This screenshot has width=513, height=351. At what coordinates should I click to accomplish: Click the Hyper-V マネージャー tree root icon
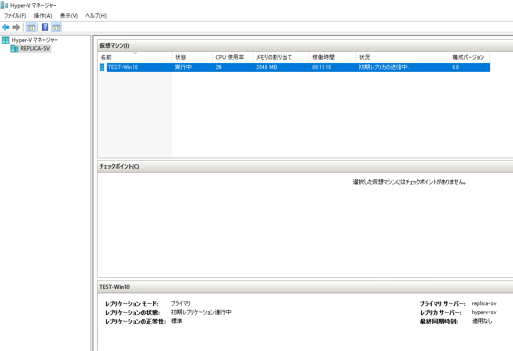tap(6, 40)
